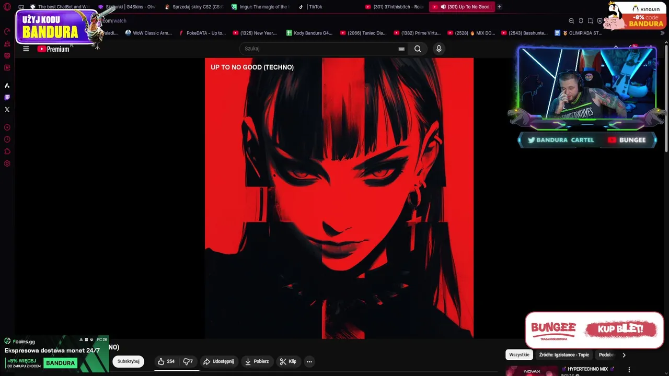Open (2528) MIX DO... bookmark

[471, 33]
